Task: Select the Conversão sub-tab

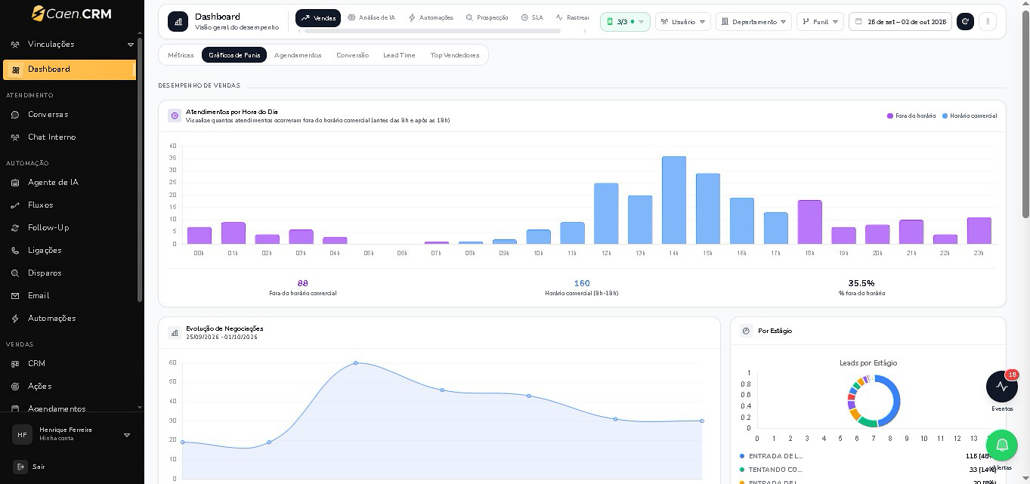Action: coord(353,55)
